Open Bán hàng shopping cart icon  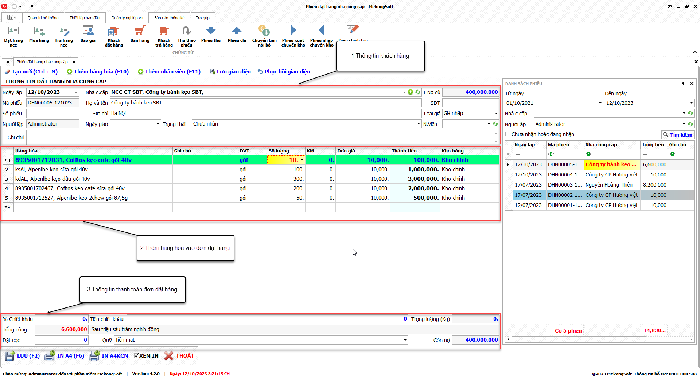click(140, 31)
